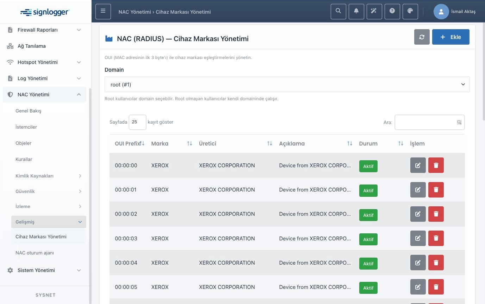Collapse NAC Yönetimi menu
Screen dimensions: 485x304
coord(44,95)
